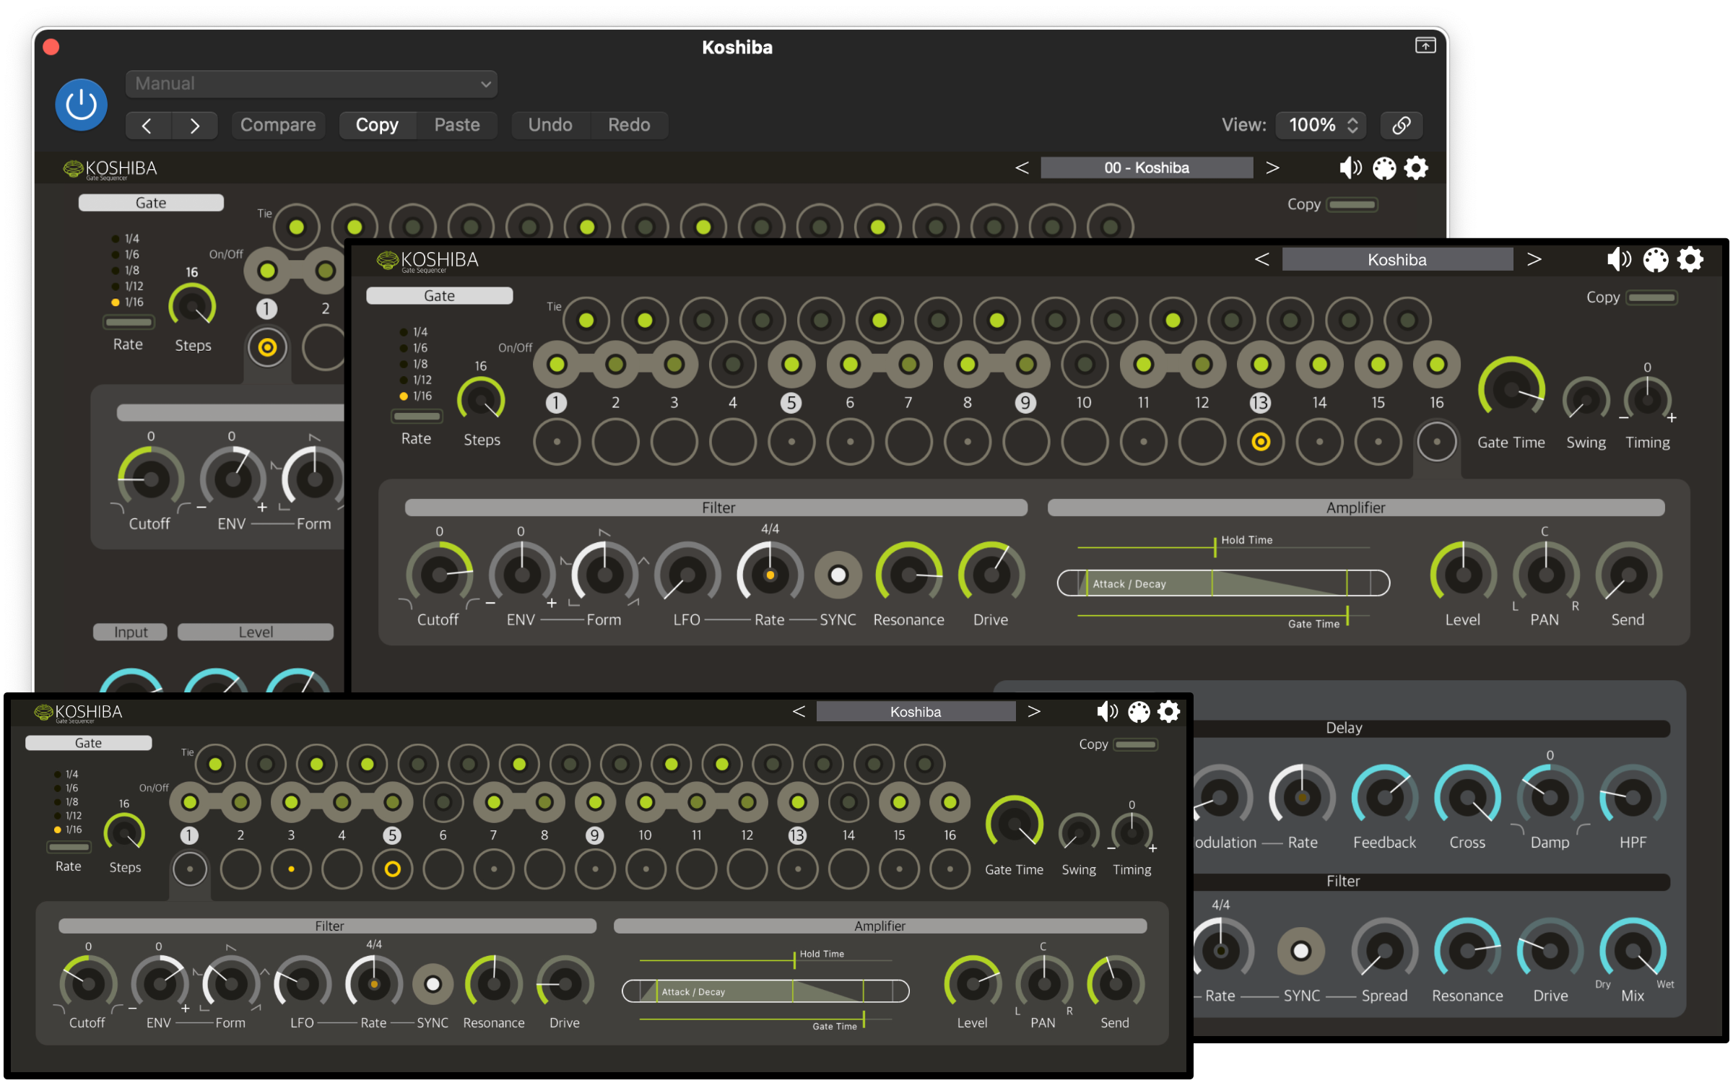Select the Input tab in back window
The width and height of the screenshot is (1733, 1083).
tap(131, 632)
